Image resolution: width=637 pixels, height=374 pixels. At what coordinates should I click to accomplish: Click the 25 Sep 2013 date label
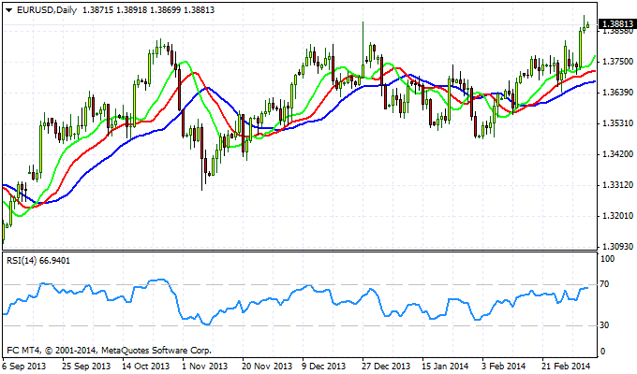coord(86,366)
